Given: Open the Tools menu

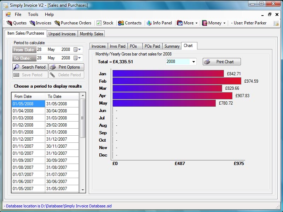Looking at the screenshot, I should tap(33, 14).
